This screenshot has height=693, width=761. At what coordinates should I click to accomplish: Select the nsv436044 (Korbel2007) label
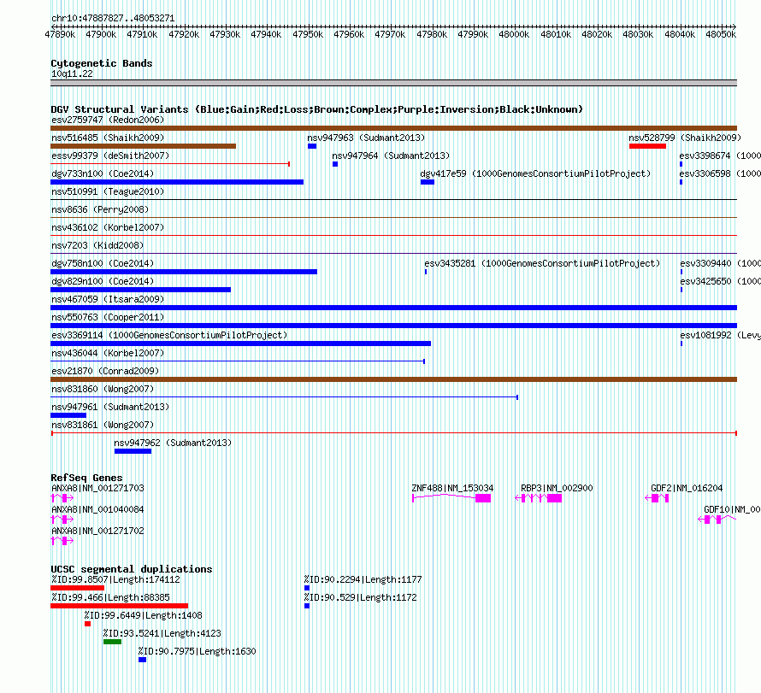tap(108, 353)
